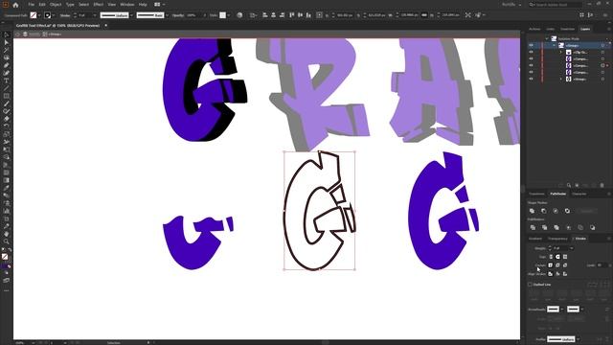
Task: Select the Type tool
Action: tap(7, 80)
